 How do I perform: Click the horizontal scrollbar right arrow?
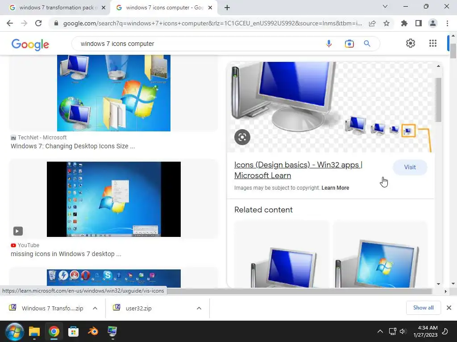[445, 291]
